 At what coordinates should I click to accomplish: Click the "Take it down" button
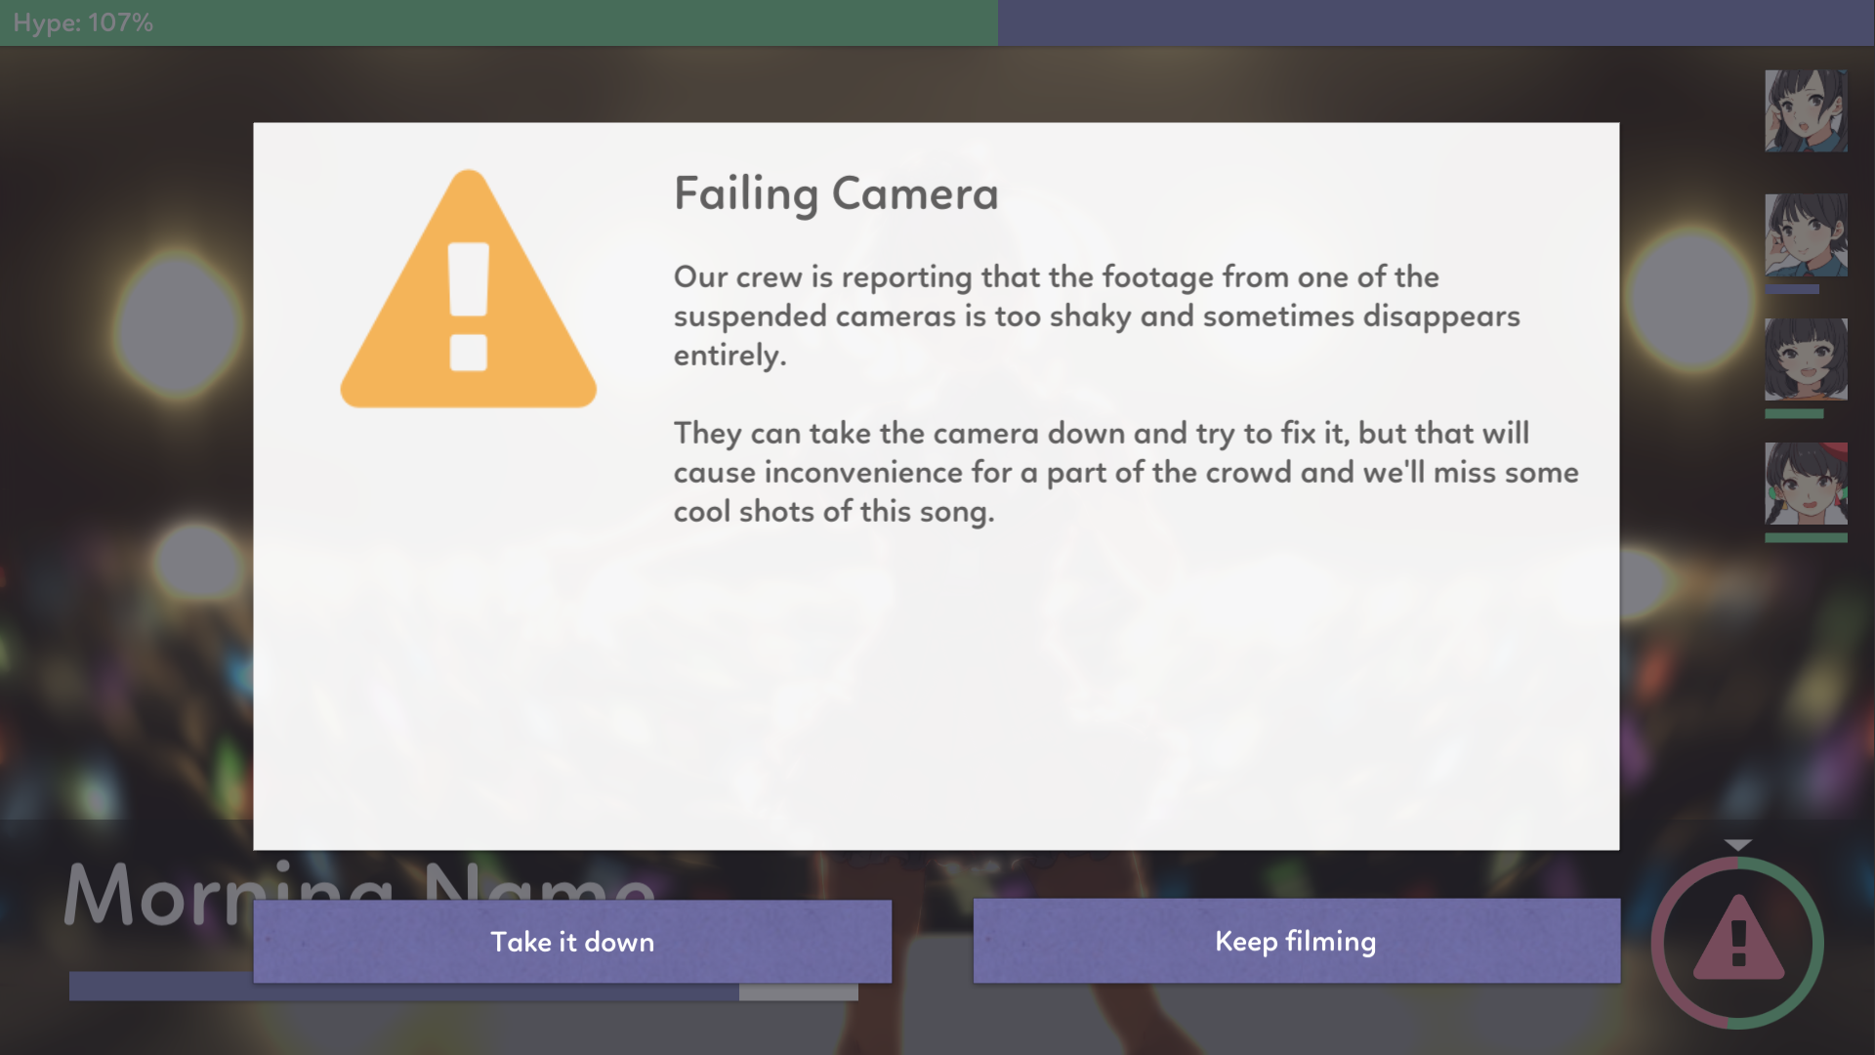(x=572, y=942)
